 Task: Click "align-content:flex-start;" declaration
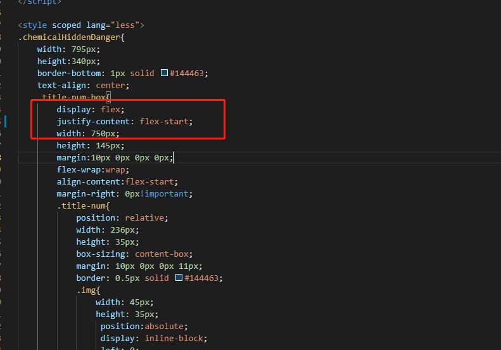click(x=117, y=182)
